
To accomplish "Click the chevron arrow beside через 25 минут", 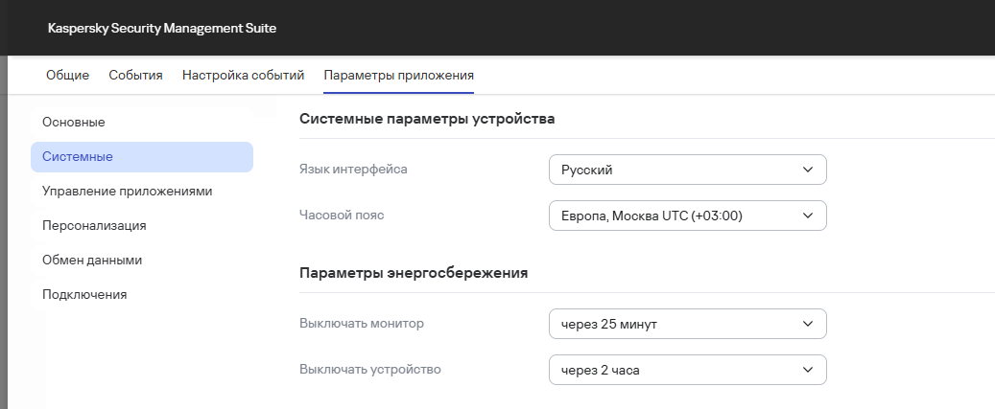I will (x=806, y=324).
